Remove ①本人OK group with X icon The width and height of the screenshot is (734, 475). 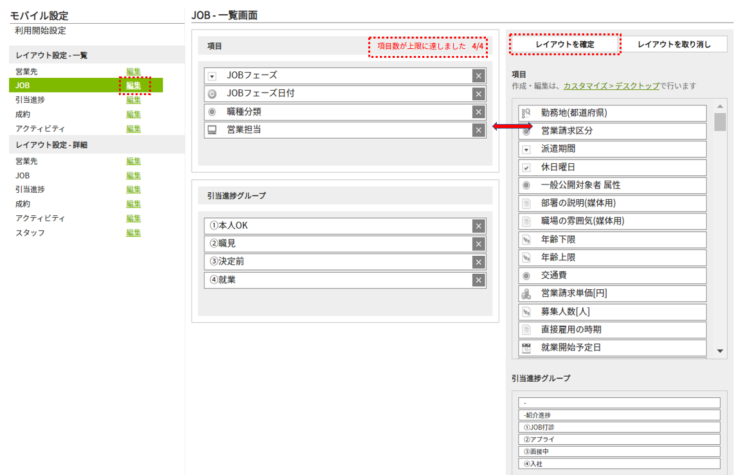(478, 226)
